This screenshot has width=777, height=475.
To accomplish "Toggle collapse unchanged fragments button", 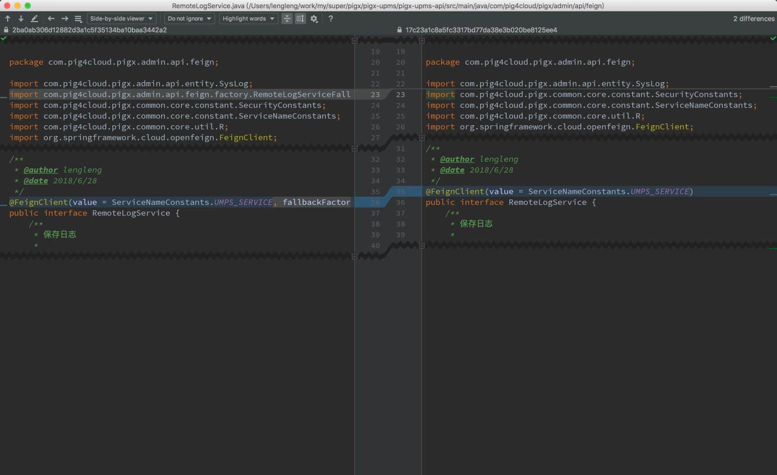I will click(287, 19).
